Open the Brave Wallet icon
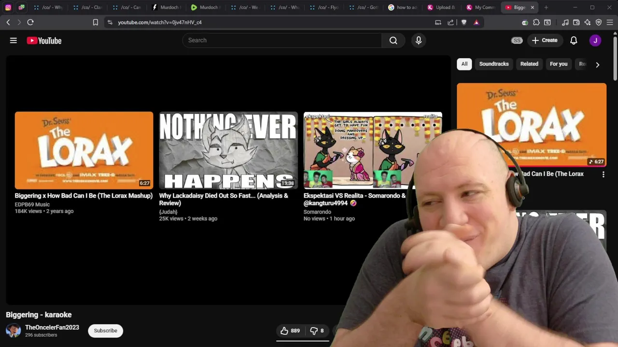This screenshot has height=347, width=618. (x=576, y=22)
